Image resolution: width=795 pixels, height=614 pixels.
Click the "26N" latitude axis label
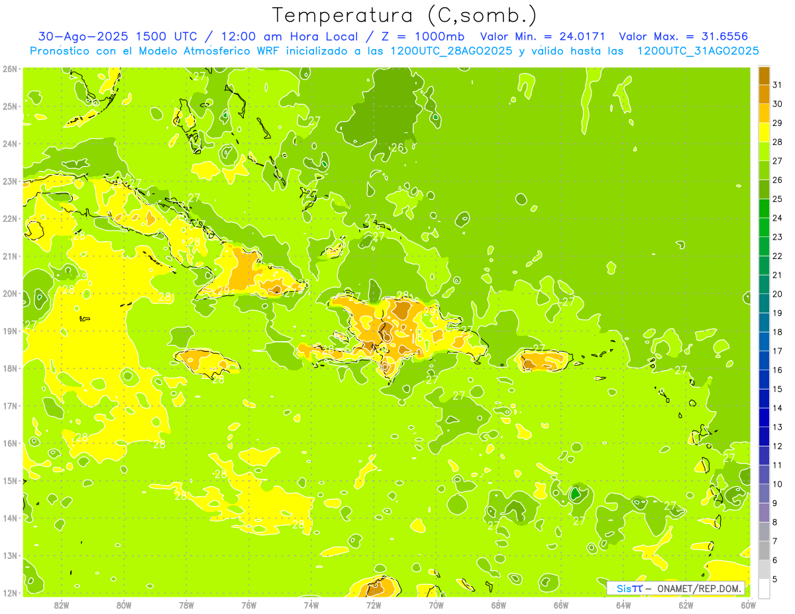click(x=10, y=69)
